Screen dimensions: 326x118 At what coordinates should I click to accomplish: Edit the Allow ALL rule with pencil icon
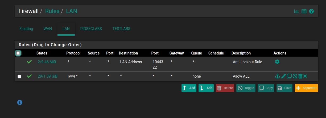pos(283,76)
